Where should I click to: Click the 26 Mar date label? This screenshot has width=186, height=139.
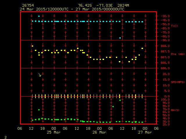(99, 132)
